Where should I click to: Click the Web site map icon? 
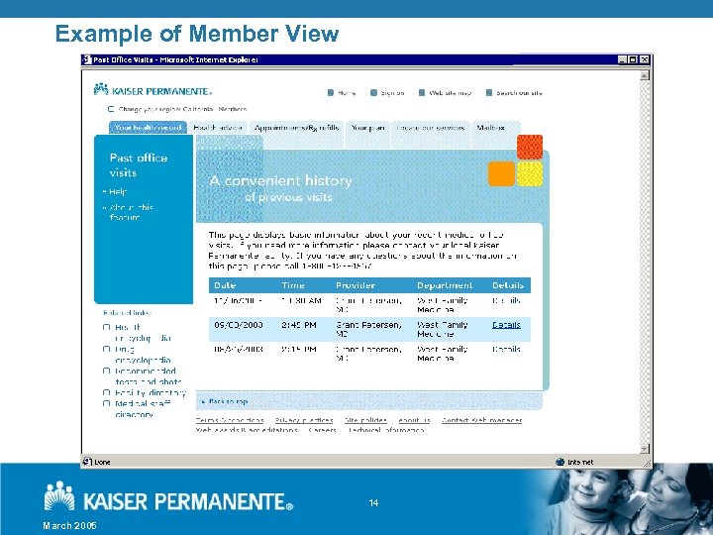(422, 93)
